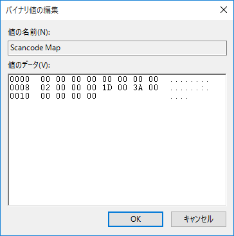Click first 00 byte in row 0000
The height and width of the screenshot is (236, 234).
45,79
